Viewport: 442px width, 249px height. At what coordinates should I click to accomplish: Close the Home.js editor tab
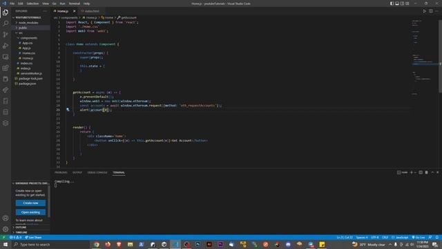[x=75, y=11]
